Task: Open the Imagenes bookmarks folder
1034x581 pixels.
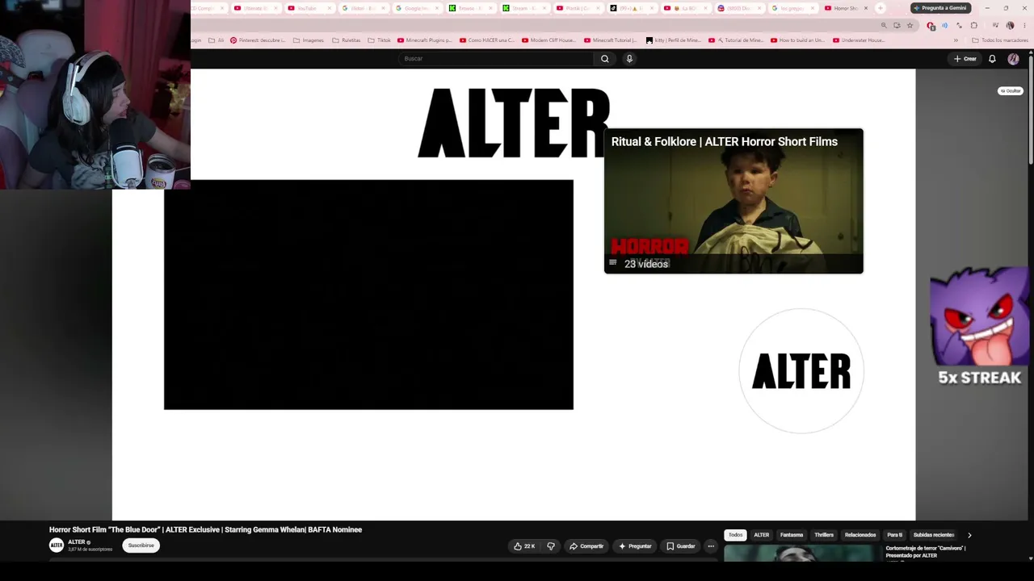Action: click(308, 40)
